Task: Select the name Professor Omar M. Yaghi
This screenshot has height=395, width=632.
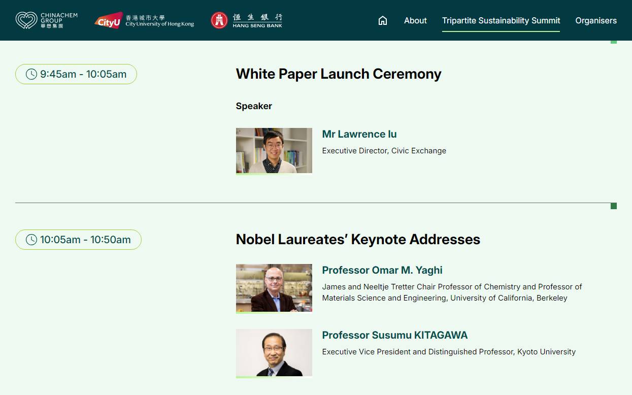Action: pyautogui.click(x=382, y=270)
